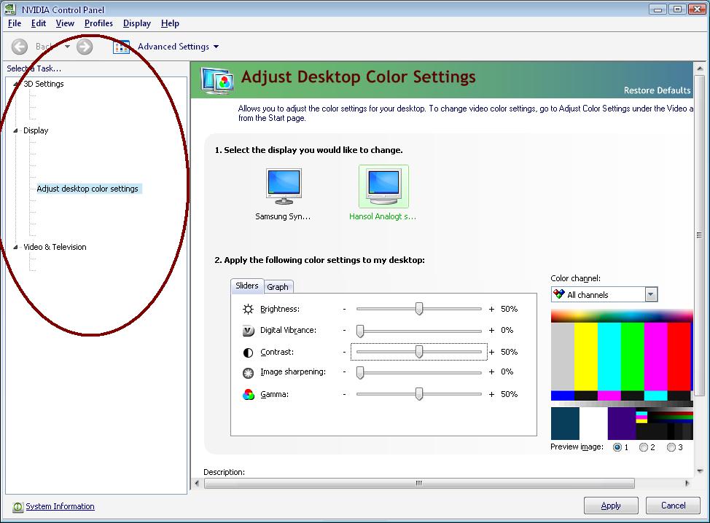This screenshot has height=523, width=710.
Task: Open the Edit menu
Action: (39, 23)
